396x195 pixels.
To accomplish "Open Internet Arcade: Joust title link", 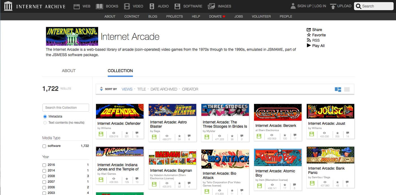I will pyautogui.click(x=327, y=123).
